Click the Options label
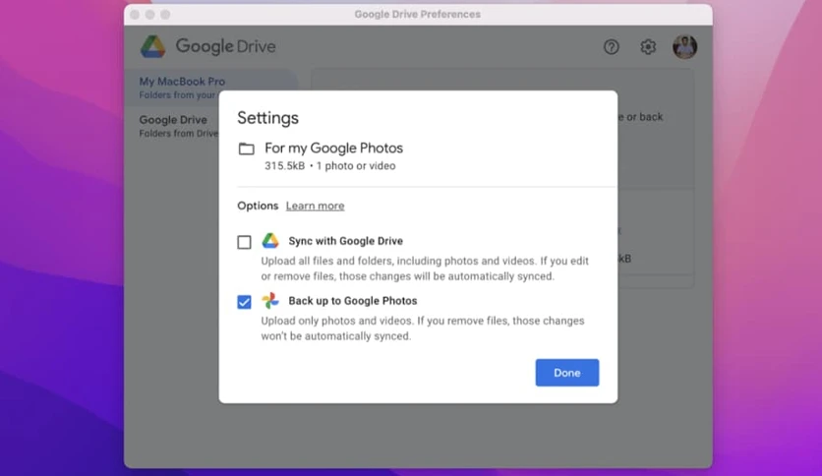Screen dimensions: 822x476 click(x=258, y=206)
